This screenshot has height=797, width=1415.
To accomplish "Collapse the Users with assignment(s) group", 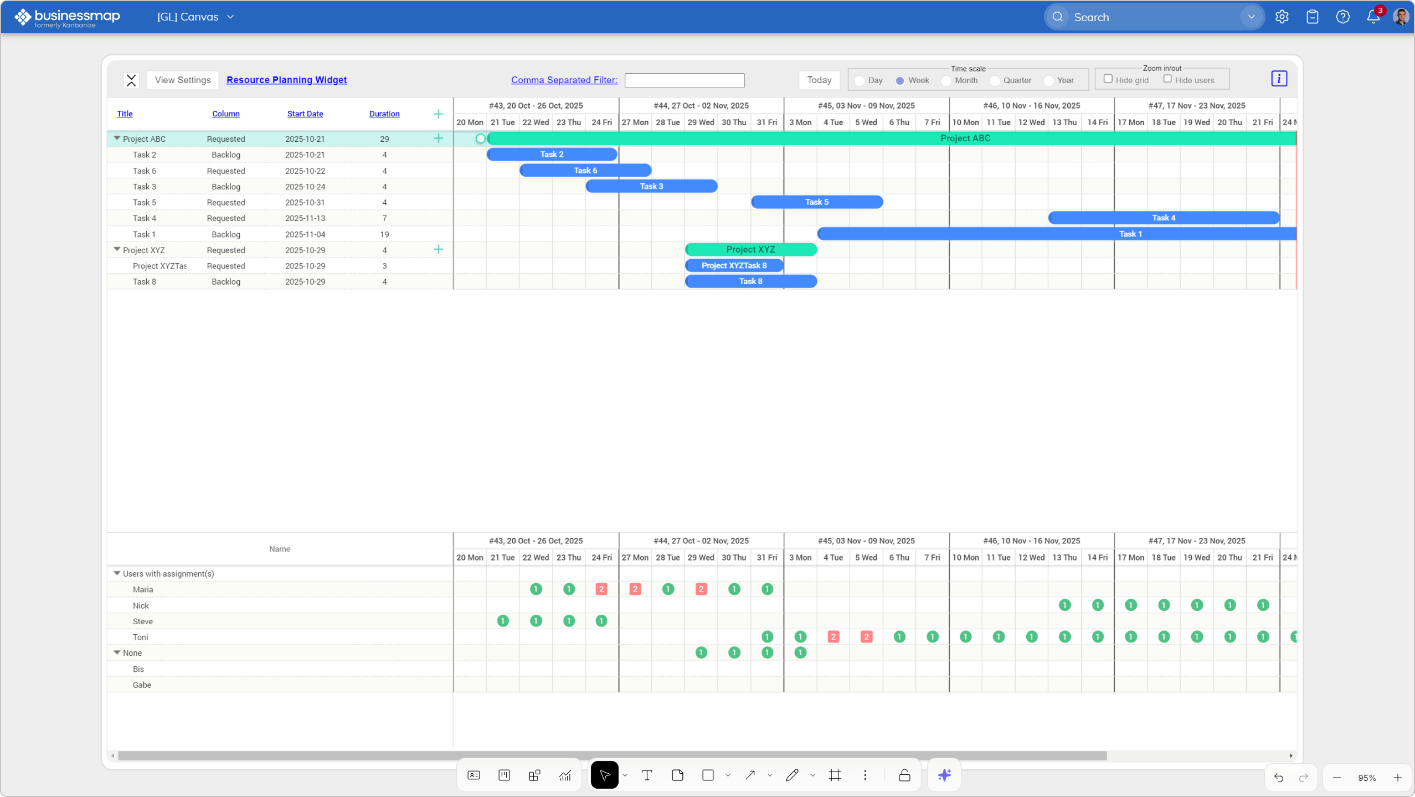I will pyautogui.click(x=116, y=573).
